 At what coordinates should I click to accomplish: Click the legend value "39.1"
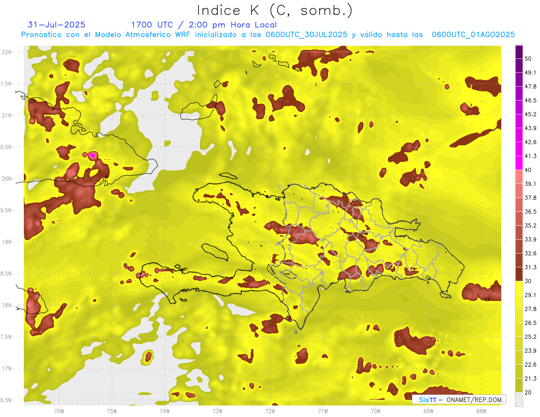(x=531, y=184)
